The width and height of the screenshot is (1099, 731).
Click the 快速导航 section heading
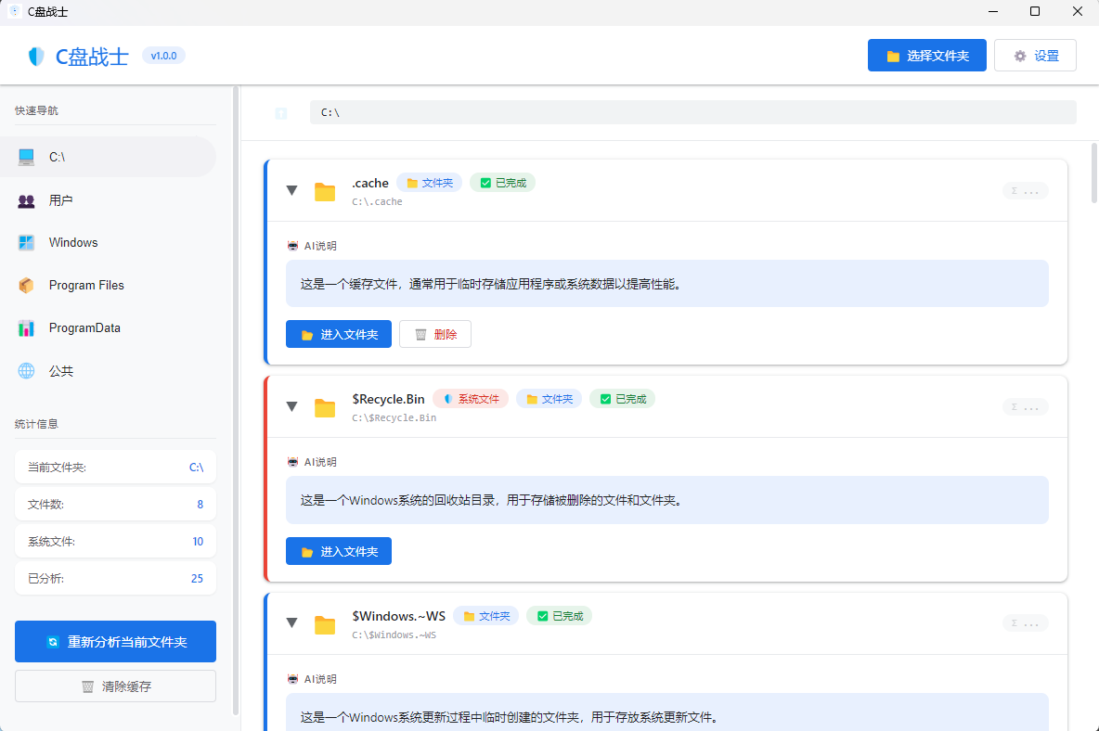(x=36, y=110)
